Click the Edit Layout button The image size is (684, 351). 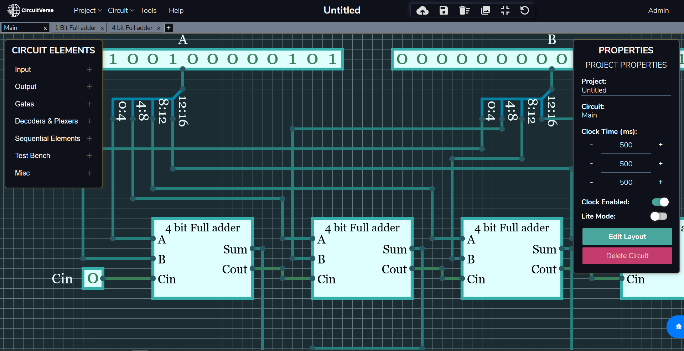pos(627,237)
